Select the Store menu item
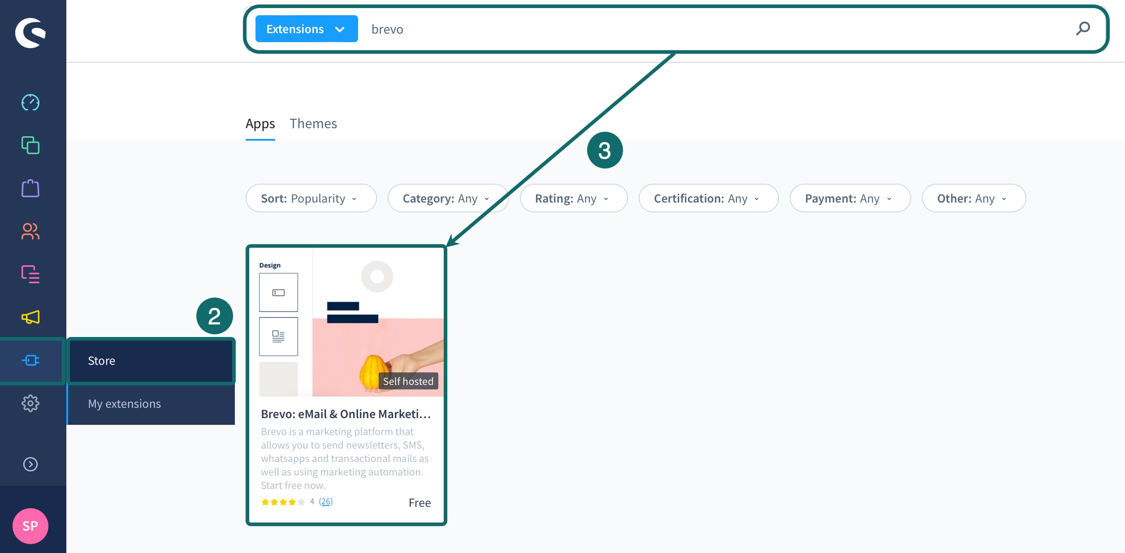This screenshot has width=1125, height=553. [151, 361]
